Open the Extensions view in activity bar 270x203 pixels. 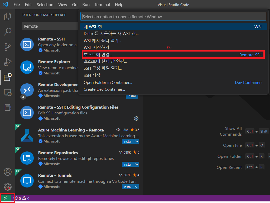8,77
